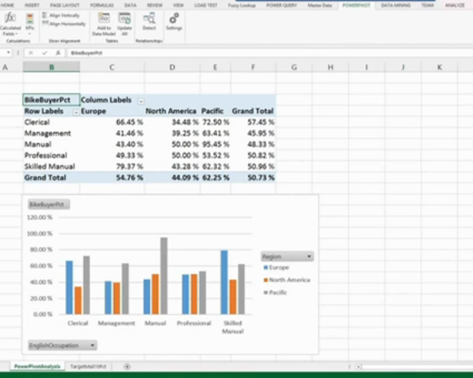Click Align Horizontally slicer option
This screenshot has width=473, height=378.
(x=65, y=24)
